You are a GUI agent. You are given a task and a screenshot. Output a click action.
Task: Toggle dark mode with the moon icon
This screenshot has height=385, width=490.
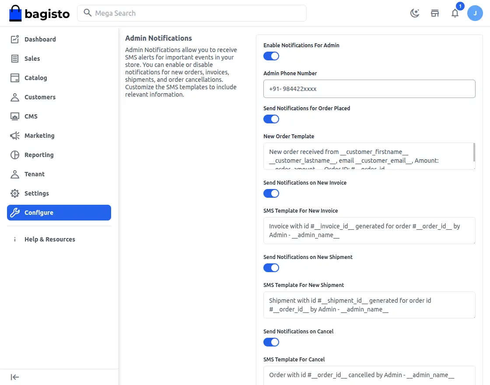pyautogui.click(x=415, y=13)
